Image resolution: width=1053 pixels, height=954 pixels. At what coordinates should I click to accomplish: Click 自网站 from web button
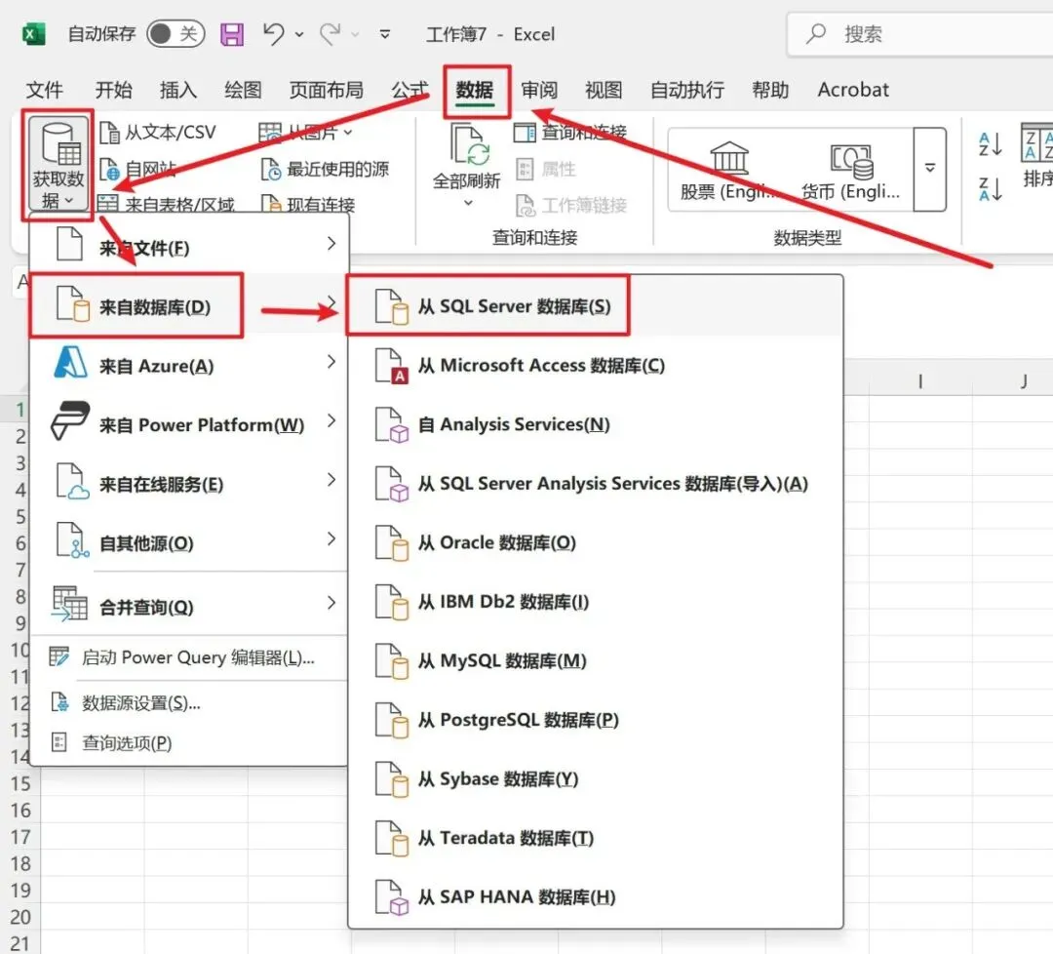(x=138, y=169)
